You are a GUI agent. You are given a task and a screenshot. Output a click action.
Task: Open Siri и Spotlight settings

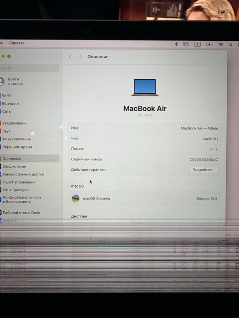point(15,190)
